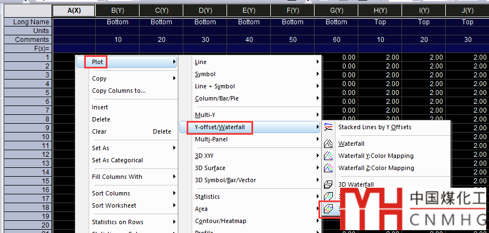The height and width of the screenshot is (233, 489).
Task: Select the D(Y) column header
Action: coord(205,10)
